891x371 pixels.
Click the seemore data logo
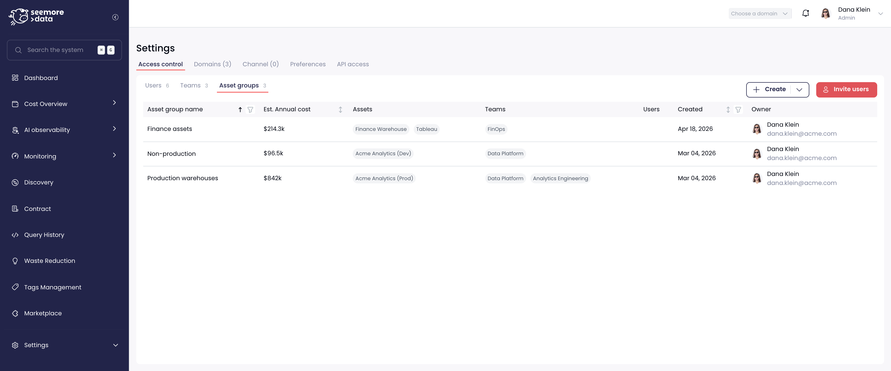coord(36,17)
